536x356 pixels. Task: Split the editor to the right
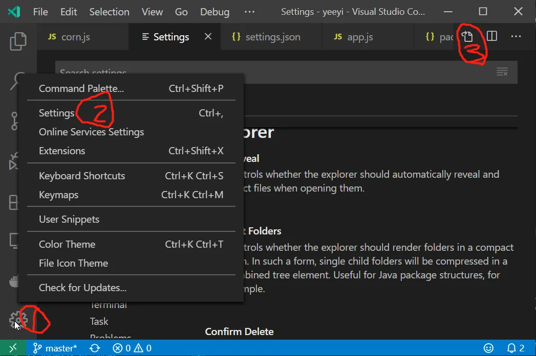tap(491, 36)
